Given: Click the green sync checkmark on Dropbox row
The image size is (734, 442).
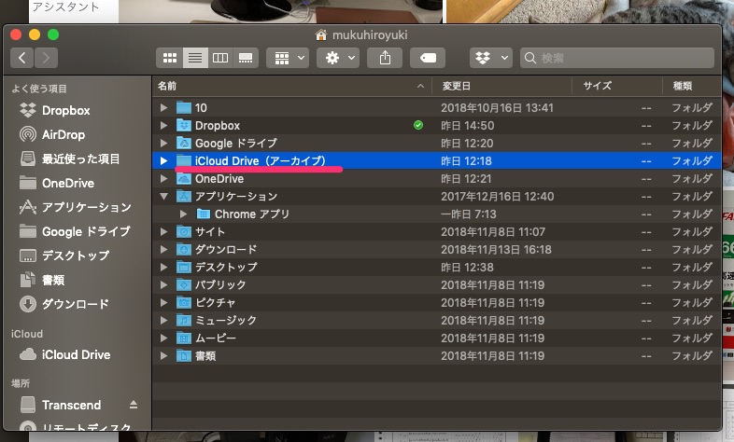Looking at the screenshot, I should tap(418, 125).
